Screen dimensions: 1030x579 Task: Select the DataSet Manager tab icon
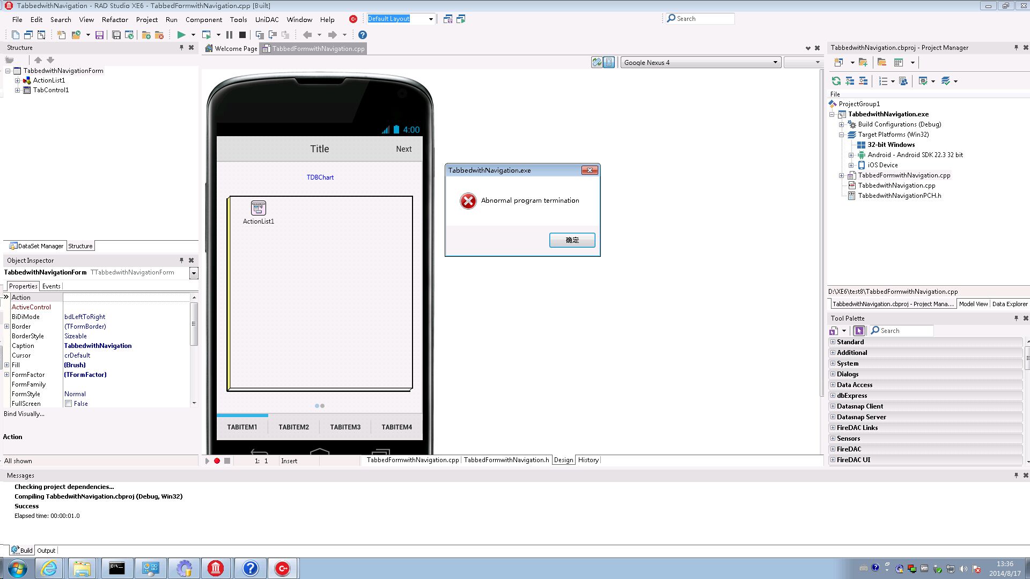(12, 246)
